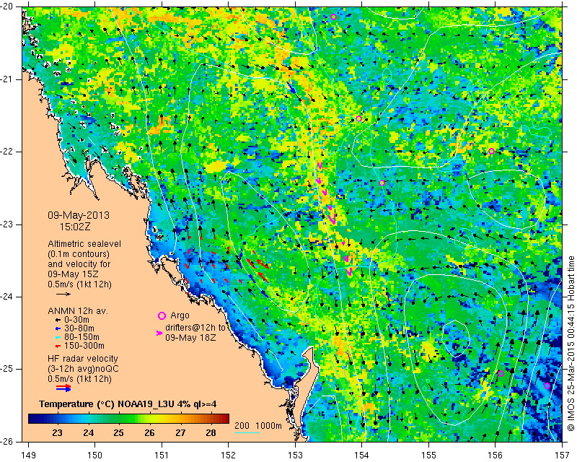577x462 pixels.
Task: Click the '(3-12h avg)noQC' text
Action: point(83,369)
